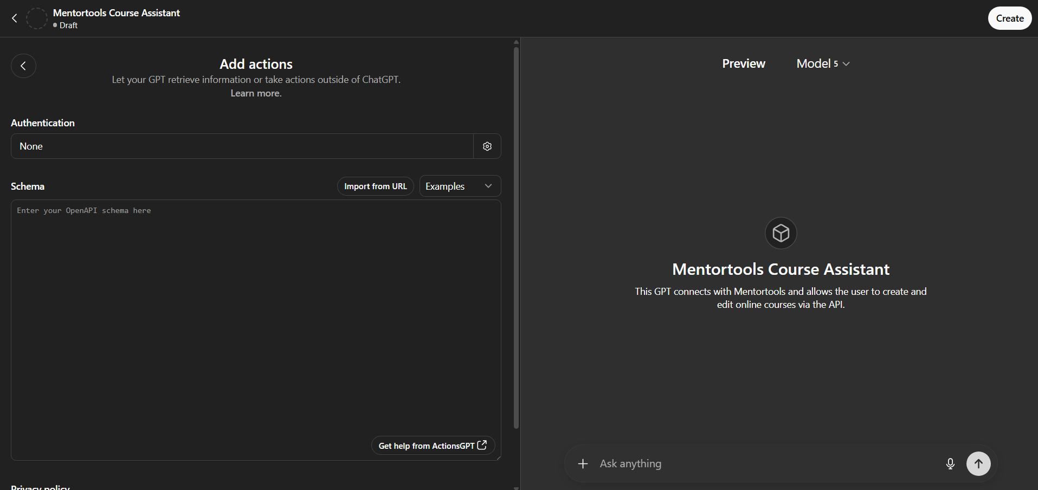Screen dimensions: 1038x490
Task: Click the preview Mentortools Course Assistant title
Action: click(x=781, y=269)
